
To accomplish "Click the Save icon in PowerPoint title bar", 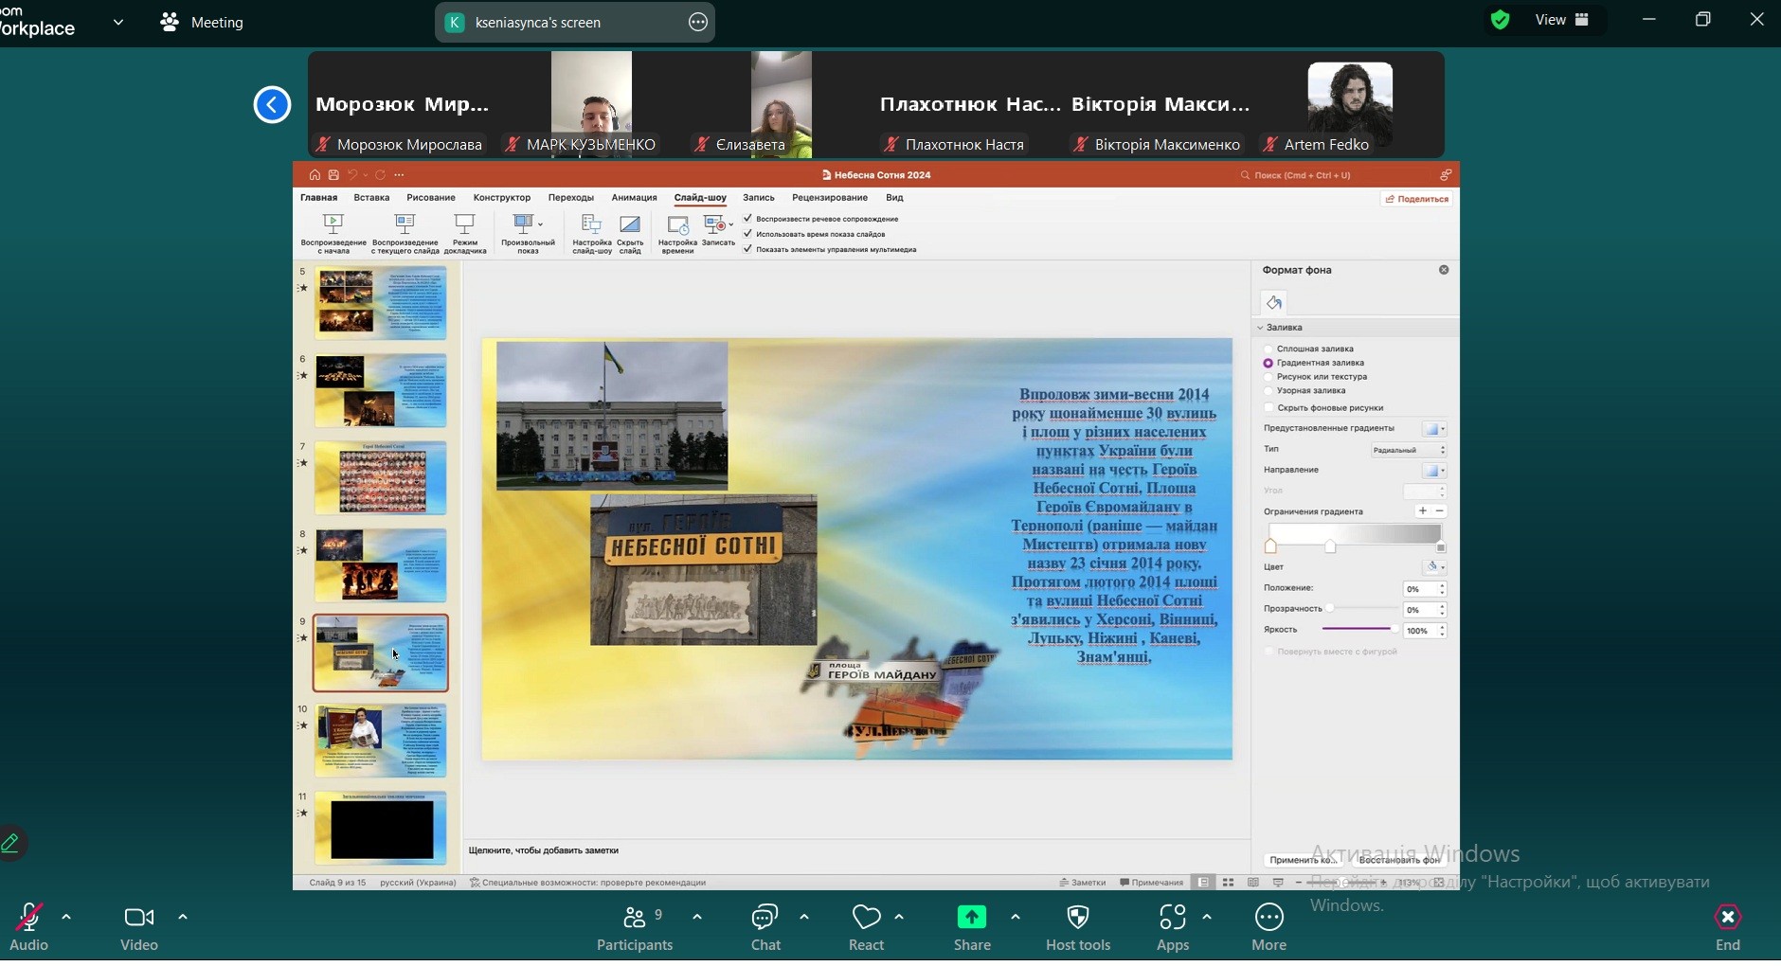I will (333, 175).
